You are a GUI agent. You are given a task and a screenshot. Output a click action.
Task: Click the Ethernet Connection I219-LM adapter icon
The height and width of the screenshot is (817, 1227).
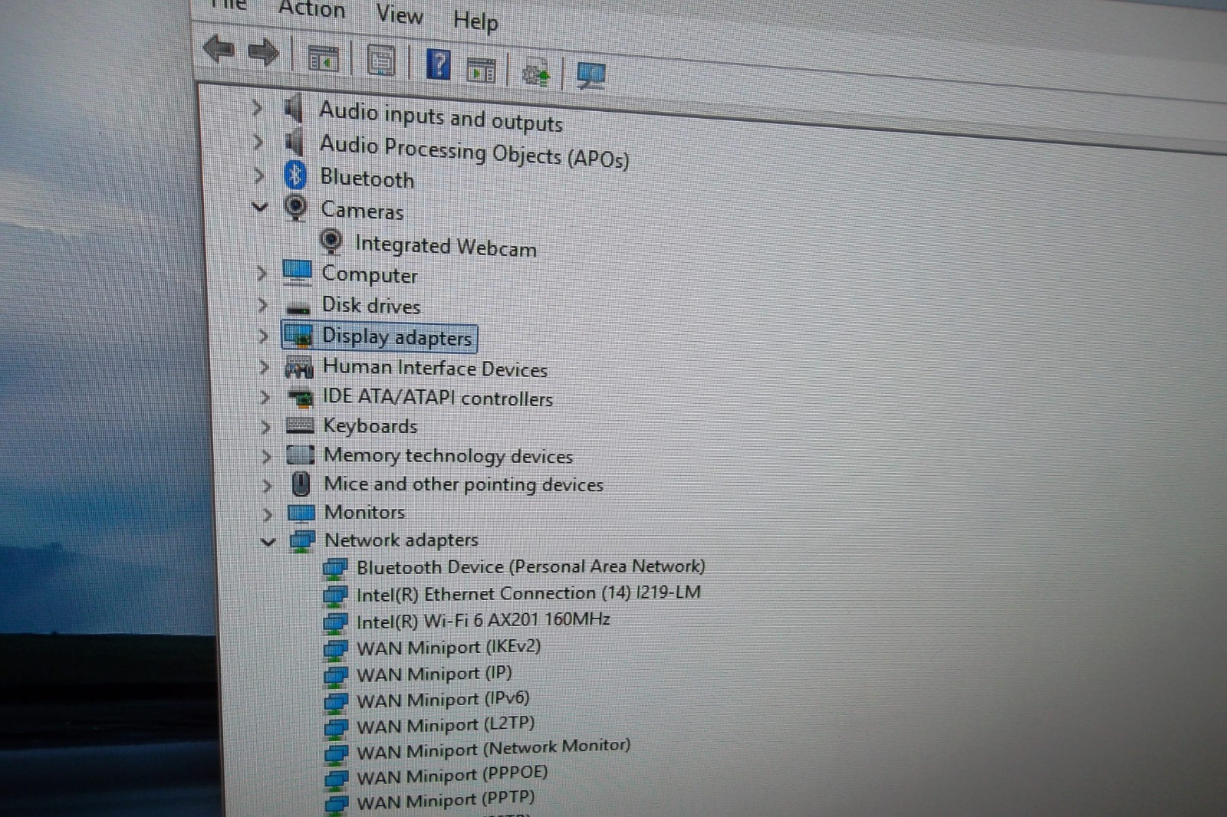[335, 595]
